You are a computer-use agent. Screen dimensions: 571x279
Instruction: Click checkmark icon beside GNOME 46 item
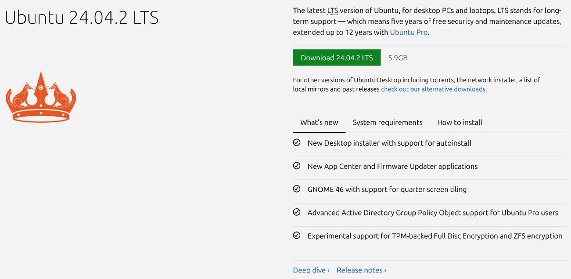[x=297, y=189]
